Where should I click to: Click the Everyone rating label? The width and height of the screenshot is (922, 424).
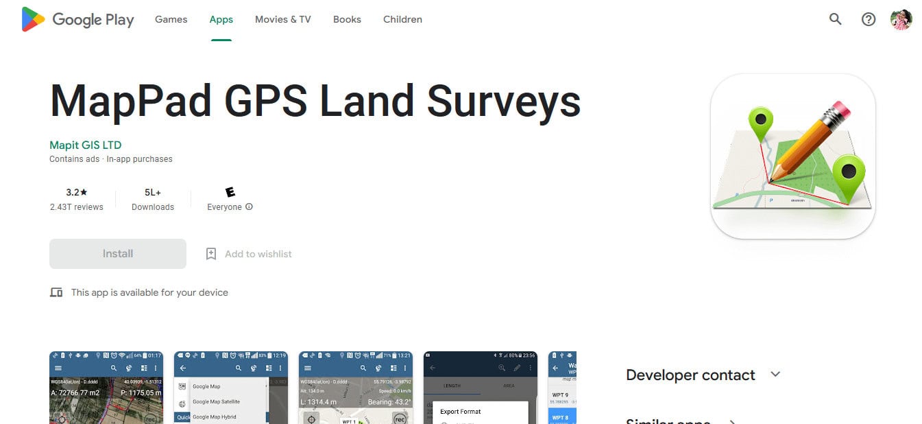(224, 207)
